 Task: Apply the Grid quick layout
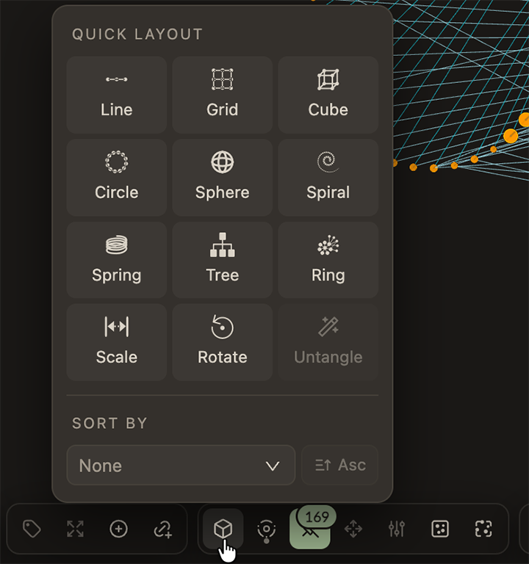222,95
